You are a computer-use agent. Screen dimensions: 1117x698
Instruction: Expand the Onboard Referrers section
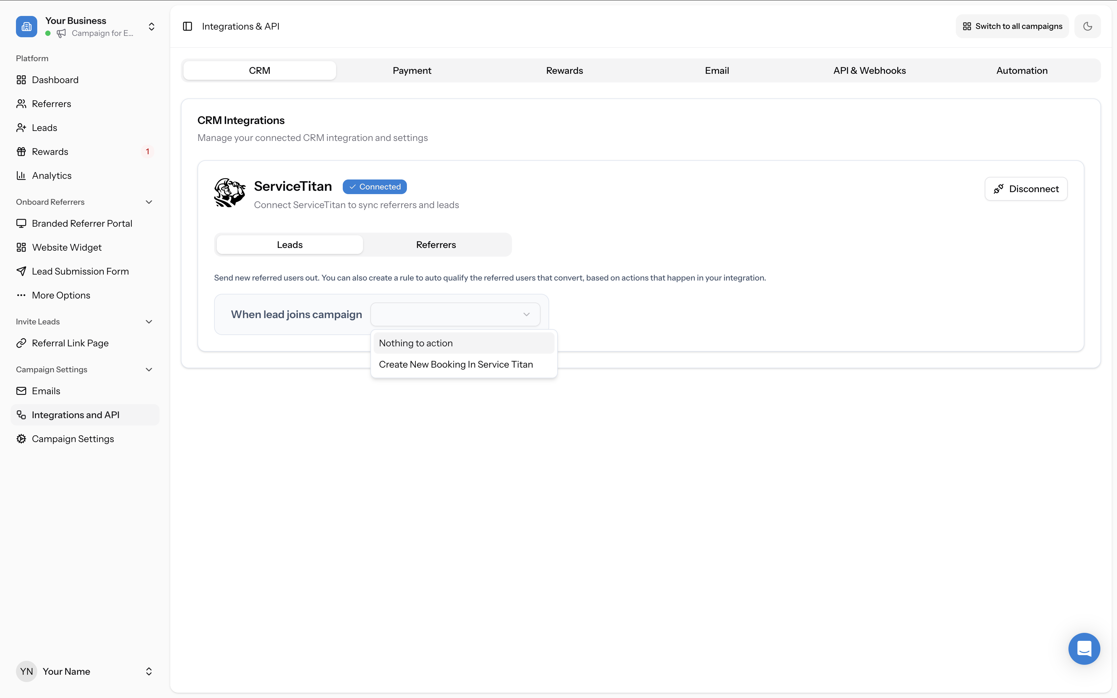[149, 202]
